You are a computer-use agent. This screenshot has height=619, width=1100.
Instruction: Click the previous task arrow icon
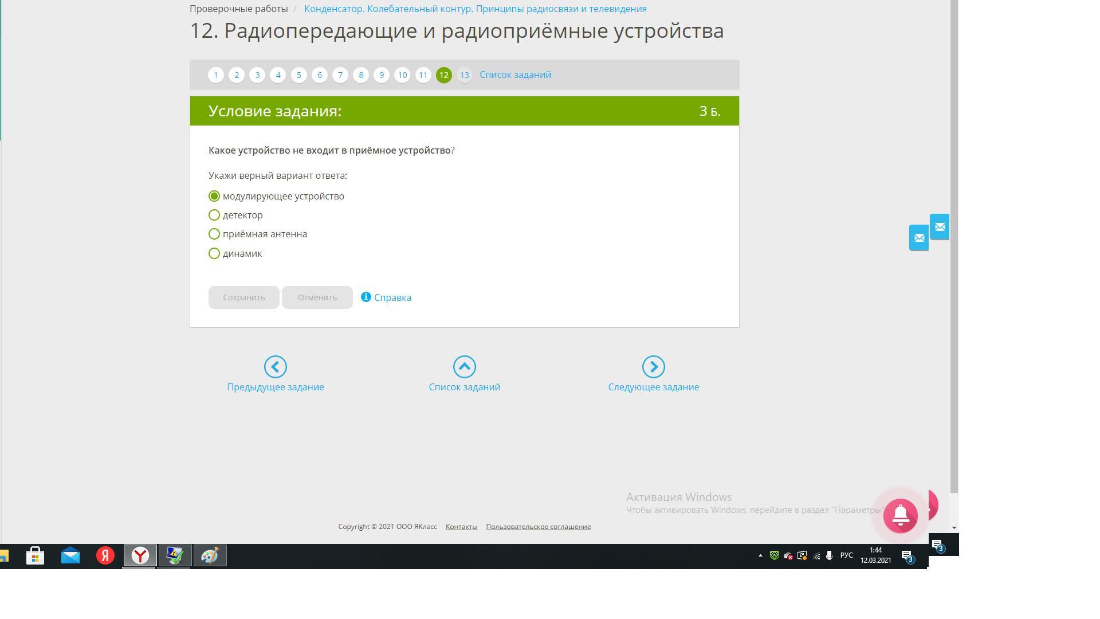[275, 367]
